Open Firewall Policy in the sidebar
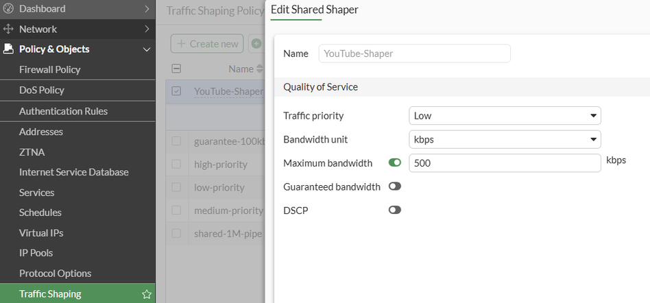The width and height of the screenshot is (650, 303). coord(49,69)
